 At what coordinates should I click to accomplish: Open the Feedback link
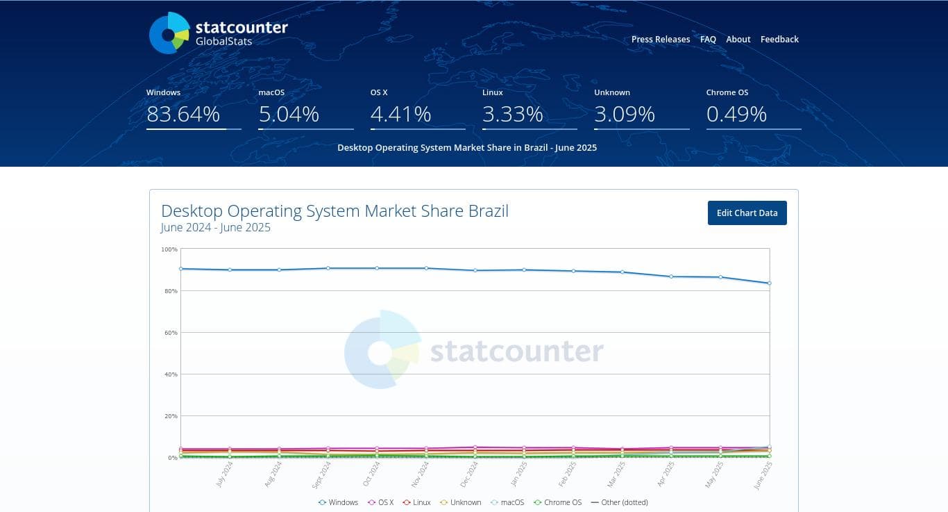[x=779, y=40]
